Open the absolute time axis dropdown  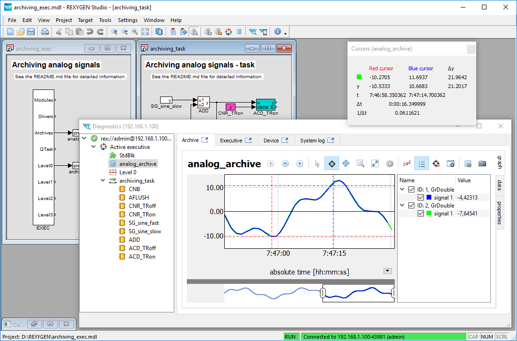[x=387, y=271]
